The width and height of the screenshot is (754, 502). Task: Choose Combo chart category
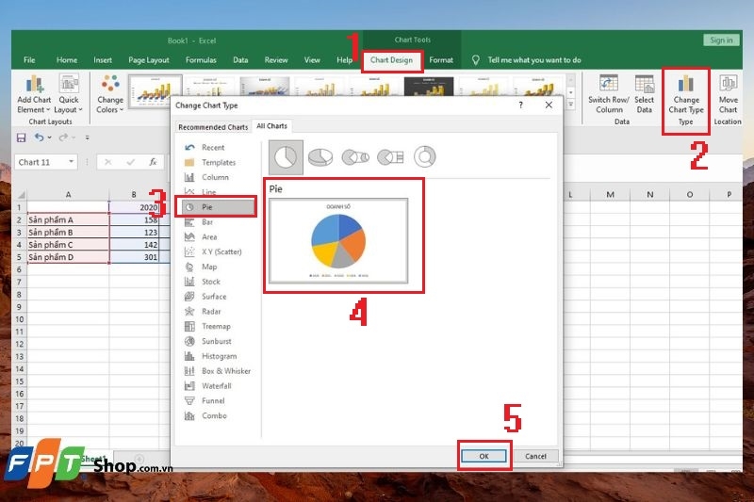213,415
